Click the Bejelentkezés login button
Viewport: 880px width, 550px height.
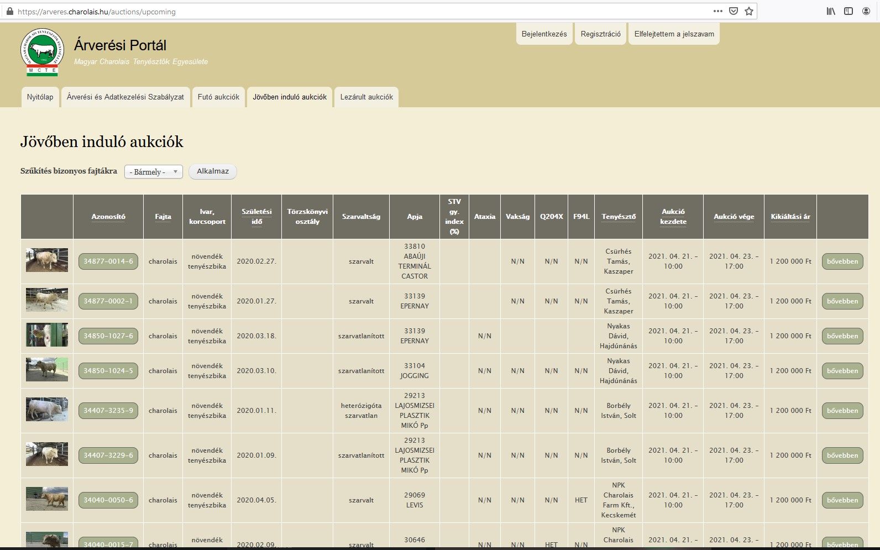pos(544,34)
